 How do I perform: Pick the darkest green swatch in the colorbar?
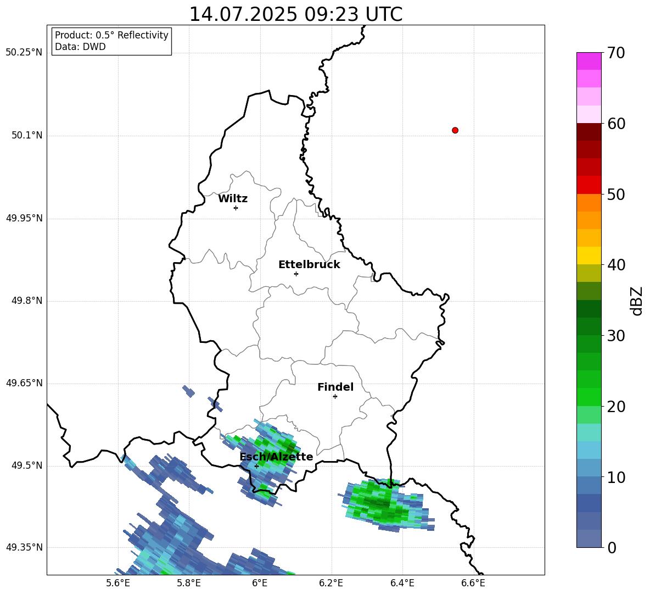tap(589, 309)
